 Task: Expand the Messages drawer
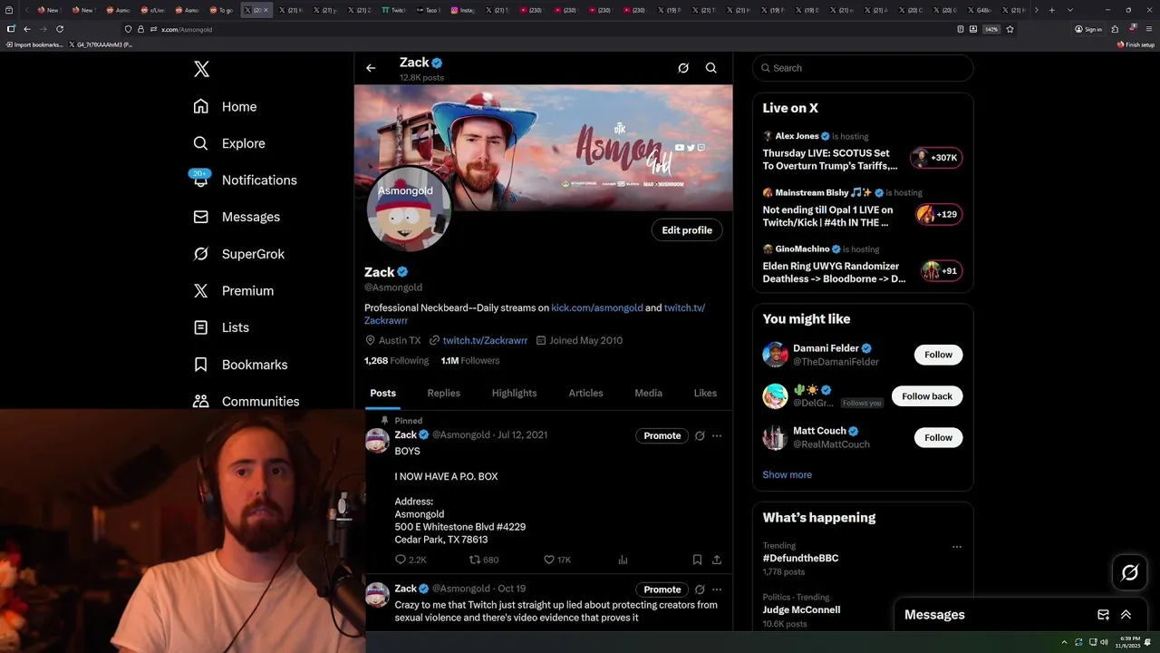tap(1126, 615)
